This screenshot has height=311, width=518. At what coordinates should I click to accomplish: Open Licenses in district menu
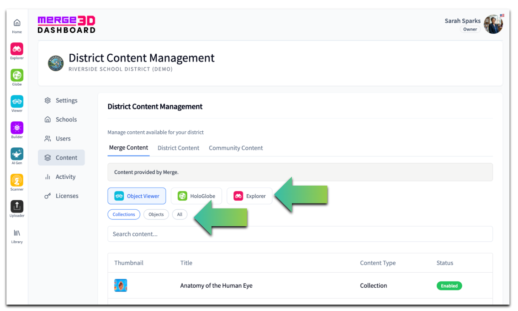61,196
